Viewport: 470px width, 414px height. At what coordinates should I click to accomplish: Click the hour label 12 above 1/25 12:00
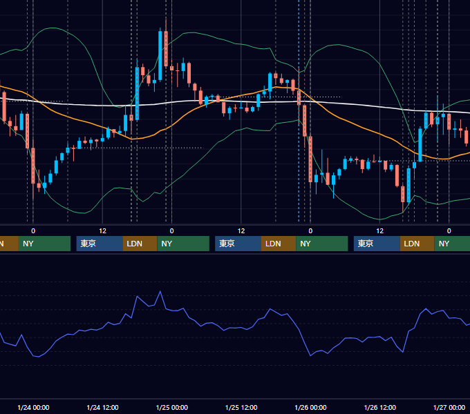pyautogui.click(x=241, y=231)
